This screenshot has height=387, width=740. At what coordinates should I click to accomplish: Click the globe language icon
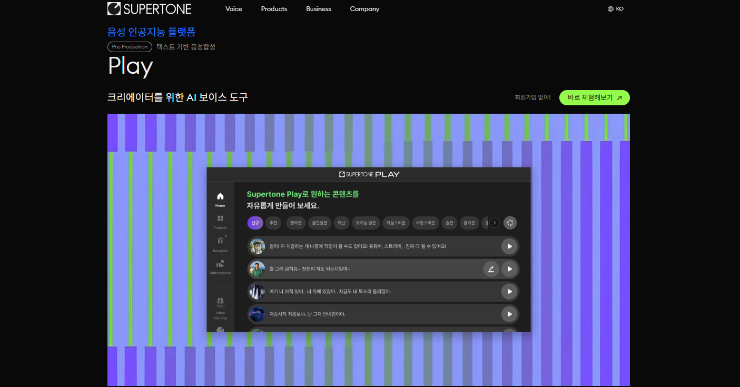610,9
